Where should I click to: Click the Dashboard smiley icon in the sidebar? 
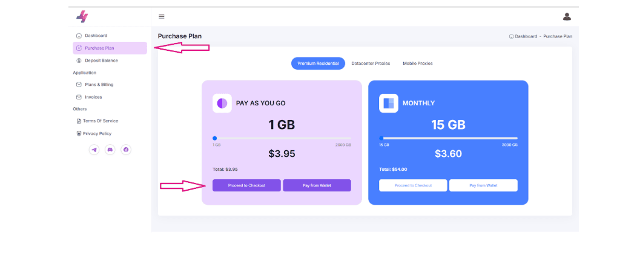click(79, 36)
